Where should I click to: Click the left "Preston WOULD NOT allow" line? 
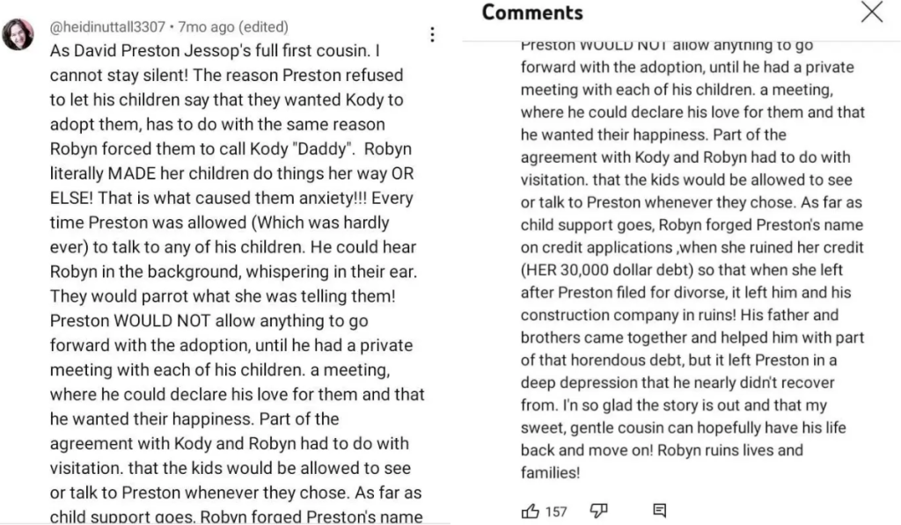click(209, 321)
